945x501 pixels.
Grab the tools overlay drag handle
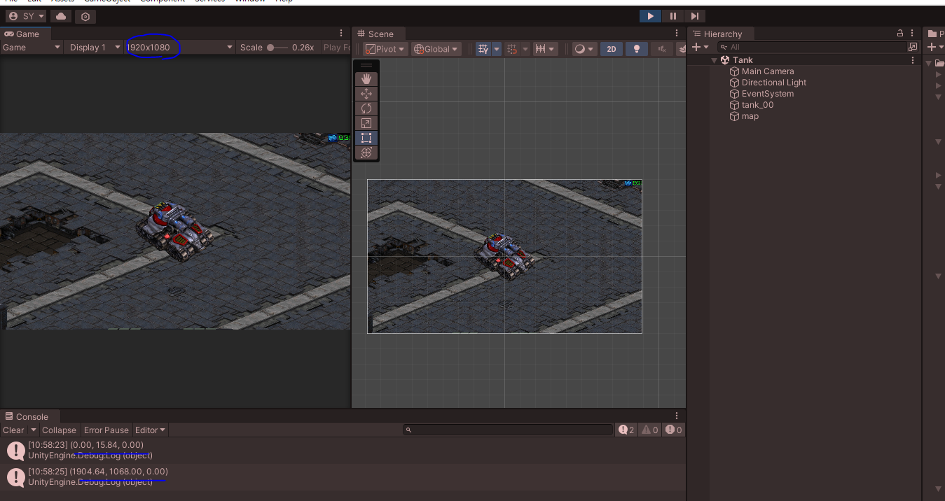click(366, 65)
